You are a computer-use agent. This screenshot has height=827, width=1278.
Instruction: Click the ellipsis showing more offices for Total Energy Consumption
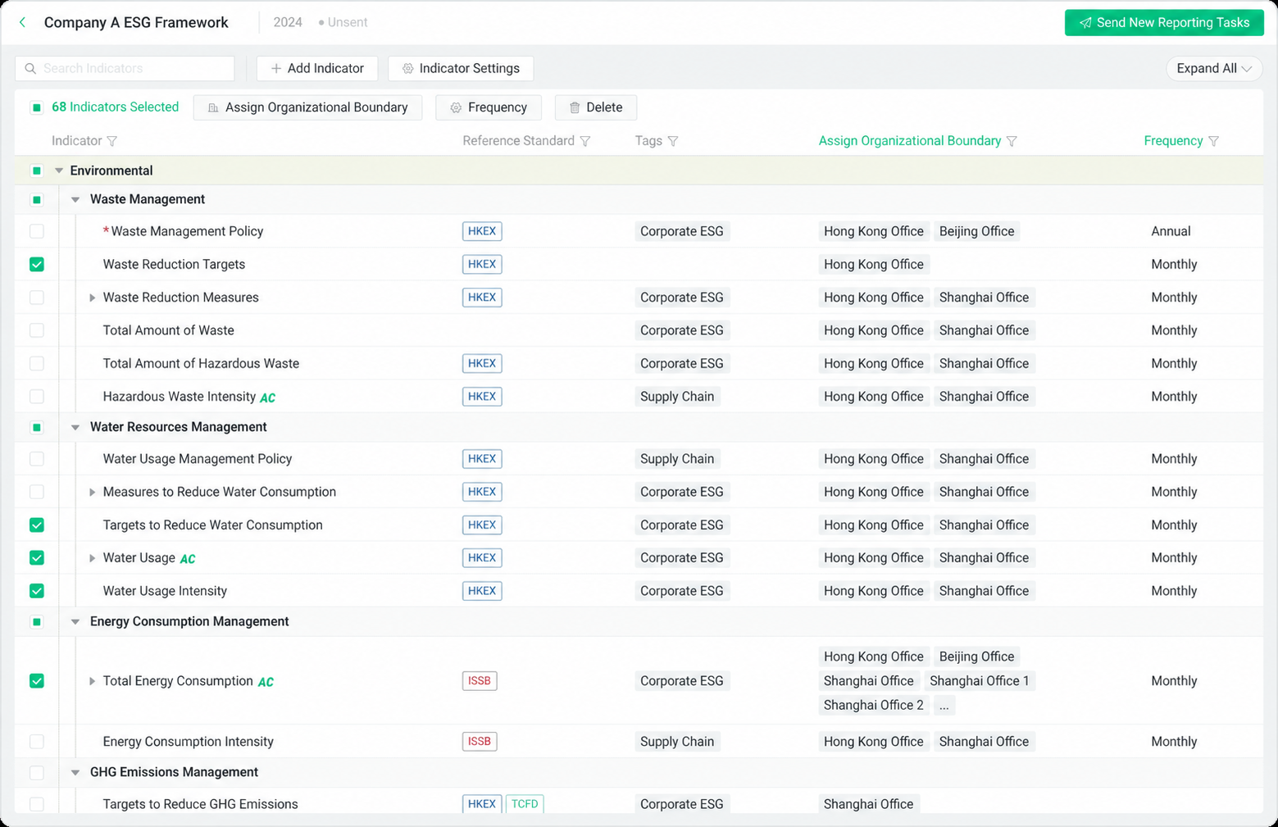pyautogui.click(x=944, y=705)
